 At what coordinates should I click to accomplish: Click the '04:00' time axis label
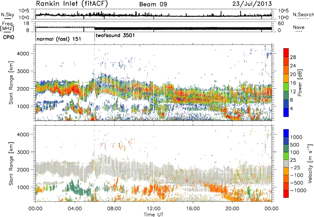click(x=75, y=209)
